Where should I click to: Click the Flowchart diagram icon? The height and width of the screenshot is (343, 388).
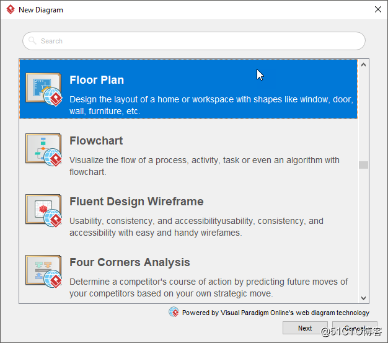point(44,150)
